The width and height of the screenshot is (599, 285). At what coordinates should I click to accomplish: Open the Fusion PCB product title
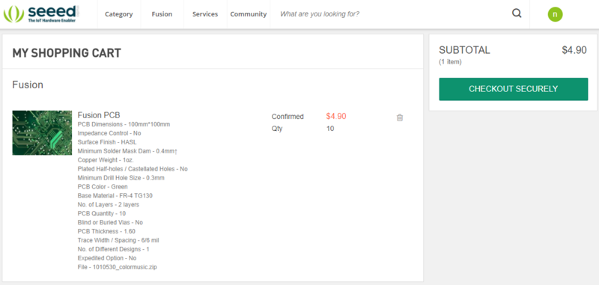click(x=99, y=115)
